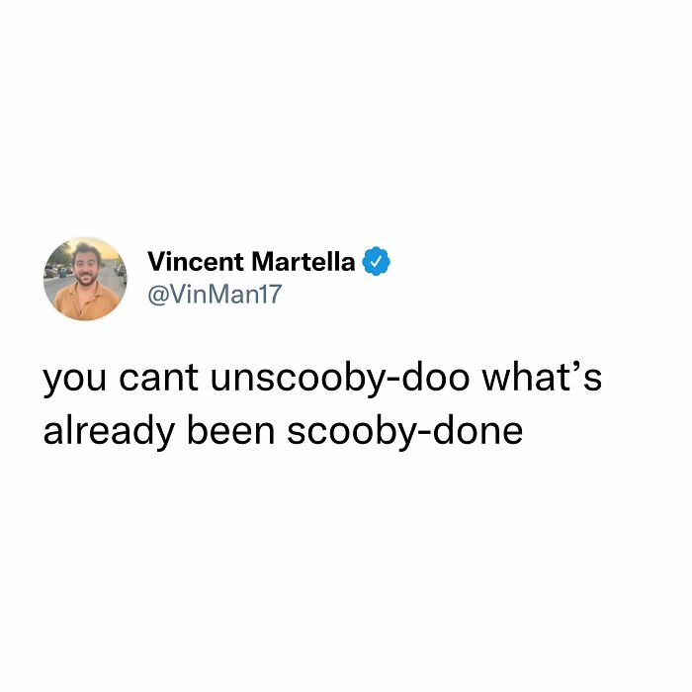Screen dimensions: 692x692
Task: Click the word "been" in the tweet
Action: (230, 430)
